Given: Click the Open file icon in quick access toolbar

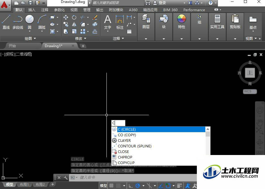Looking at the screenshot, I should (x=23, y=3).
